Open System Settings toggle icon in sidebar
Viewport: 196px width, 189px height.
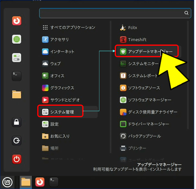coord(17,58)
